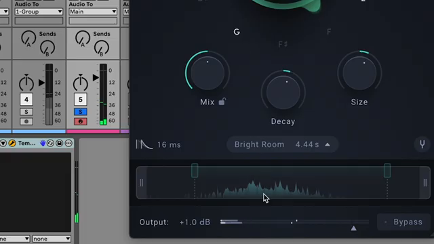
Task: Open the Audio To 1-Group dropdown
Action: pos(39,12)
